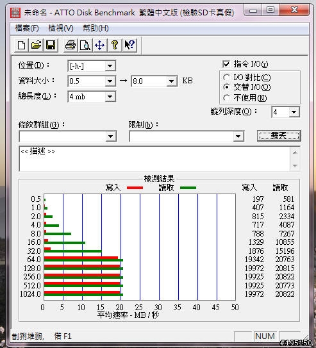Click the read value 7267
This screenshot has width=316, height=348.
click(287, 234)
